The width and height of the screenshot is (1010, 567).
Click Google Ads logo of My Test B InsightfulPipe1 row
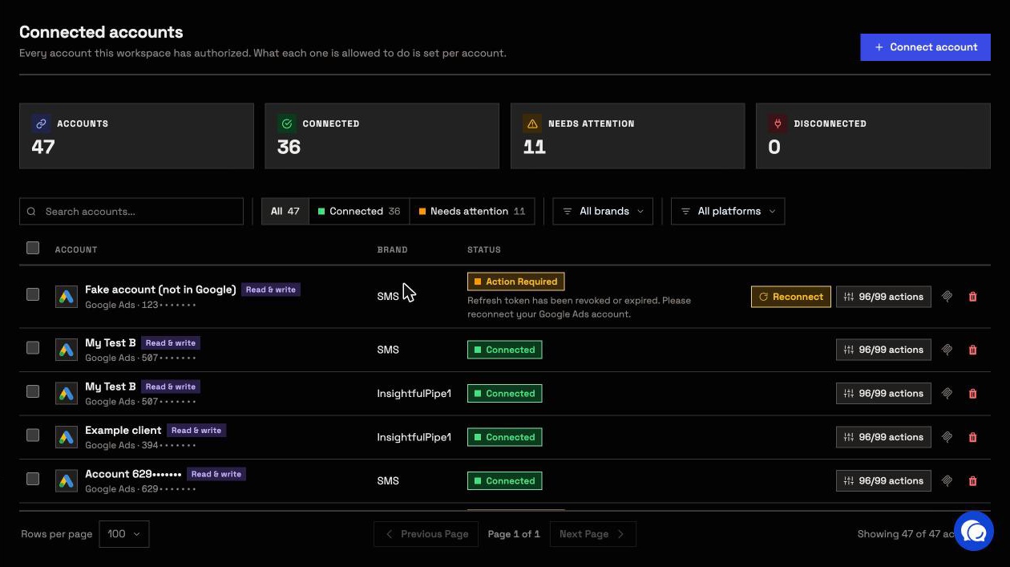coord(67,394)
